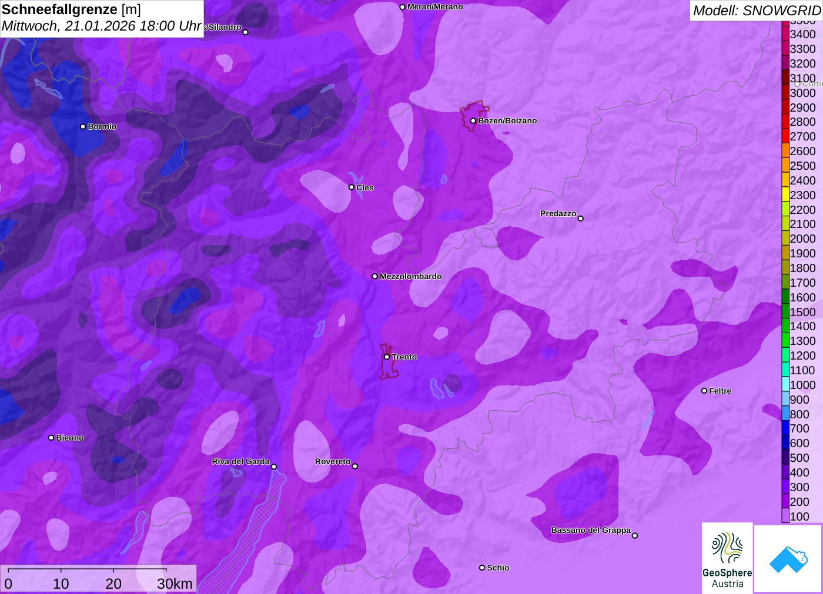Click the Bassano del Grappa marker dot
Viewport: 823px width, 594px height.
point(635,535)
